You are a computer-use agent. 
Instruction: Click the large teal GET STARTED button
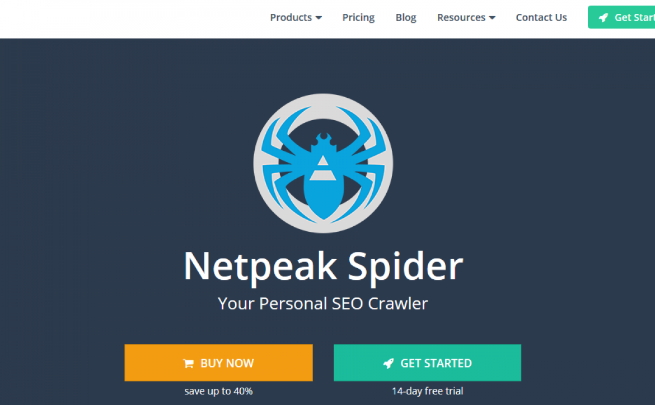pyautogui.click(x=427, y=363)
